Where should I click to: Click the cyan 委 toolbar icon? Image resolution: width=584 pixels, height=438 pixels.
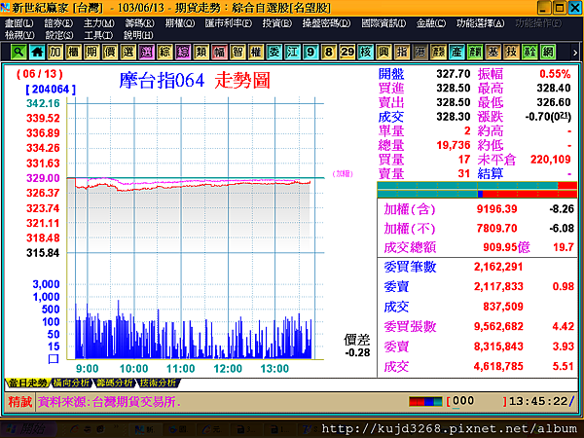click(274, 53)
